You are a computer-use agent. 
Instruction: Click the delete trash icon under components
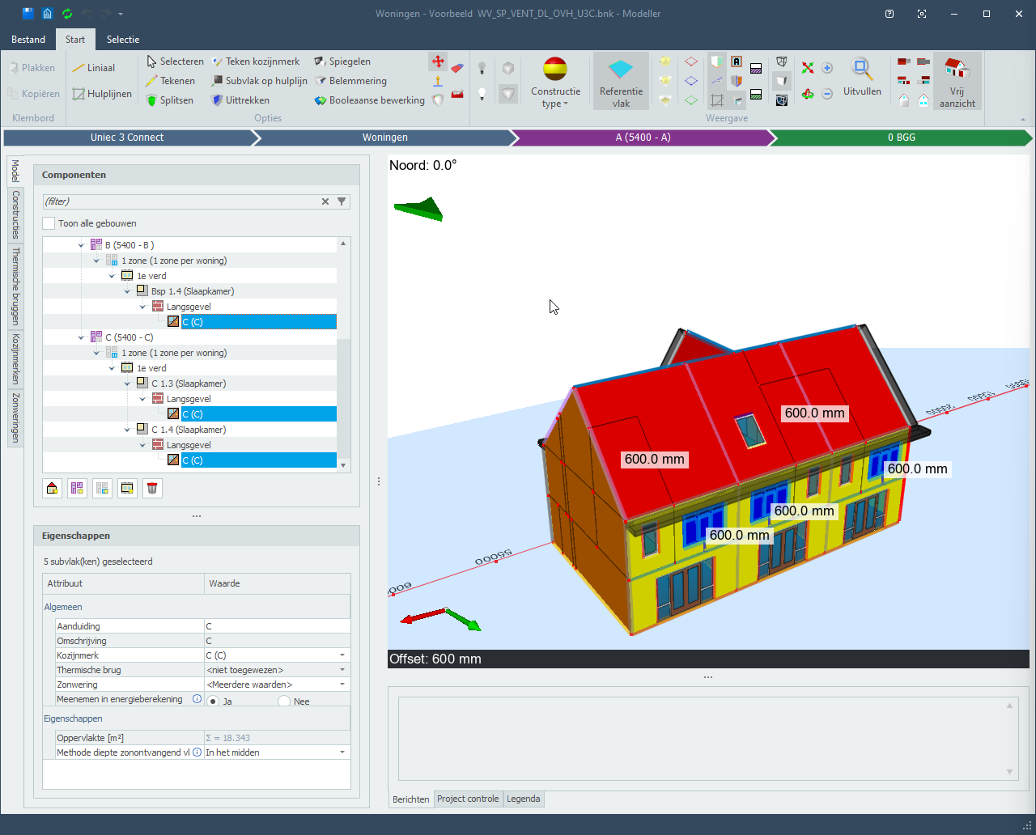pos(152,488)
